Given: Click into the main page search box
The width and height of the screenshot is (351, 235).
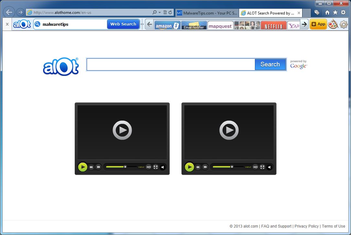Looking at the screenshot, I should pyautogui.click(x=171, y=64).
